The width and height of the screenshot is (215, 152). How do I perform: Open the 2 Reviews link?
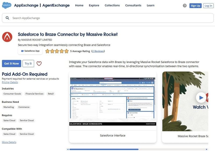point(98,51)
